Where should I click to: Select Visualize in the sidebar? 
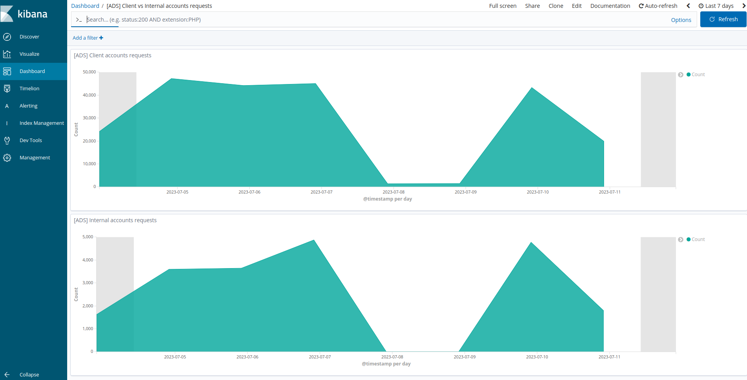click(x=29, y=54)
